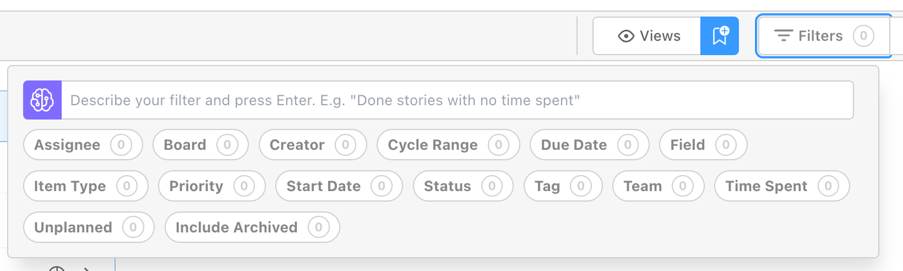Expand the Time Spent filter
The width and height of the screenshot is (903, 271).
(x=781, y=186)
